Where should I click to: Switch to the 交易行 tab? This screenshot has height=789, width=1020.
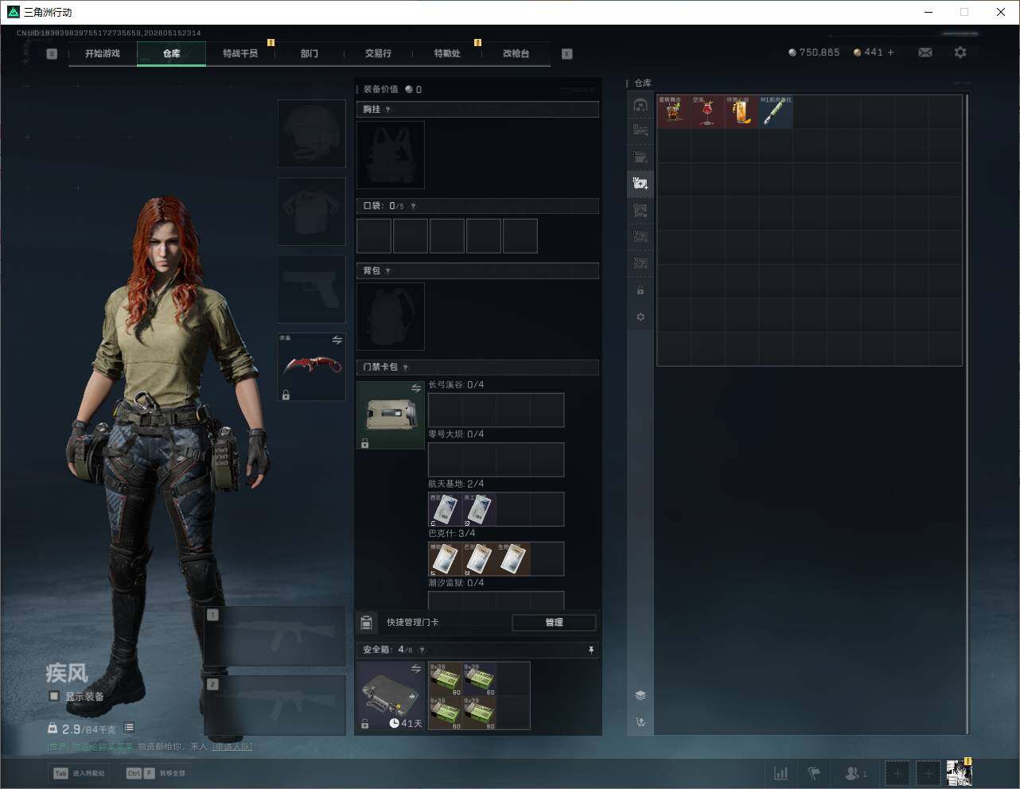[378, 53]
